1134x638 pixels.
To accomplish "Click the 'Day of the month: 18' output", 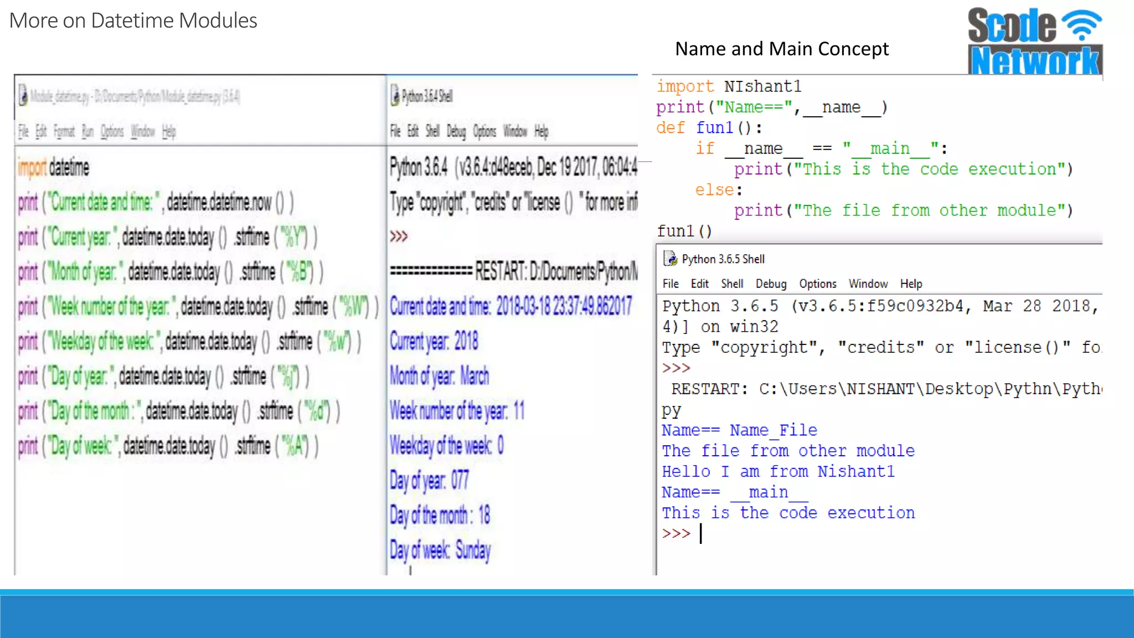I will pyautogui.click(x=440, y=514).
